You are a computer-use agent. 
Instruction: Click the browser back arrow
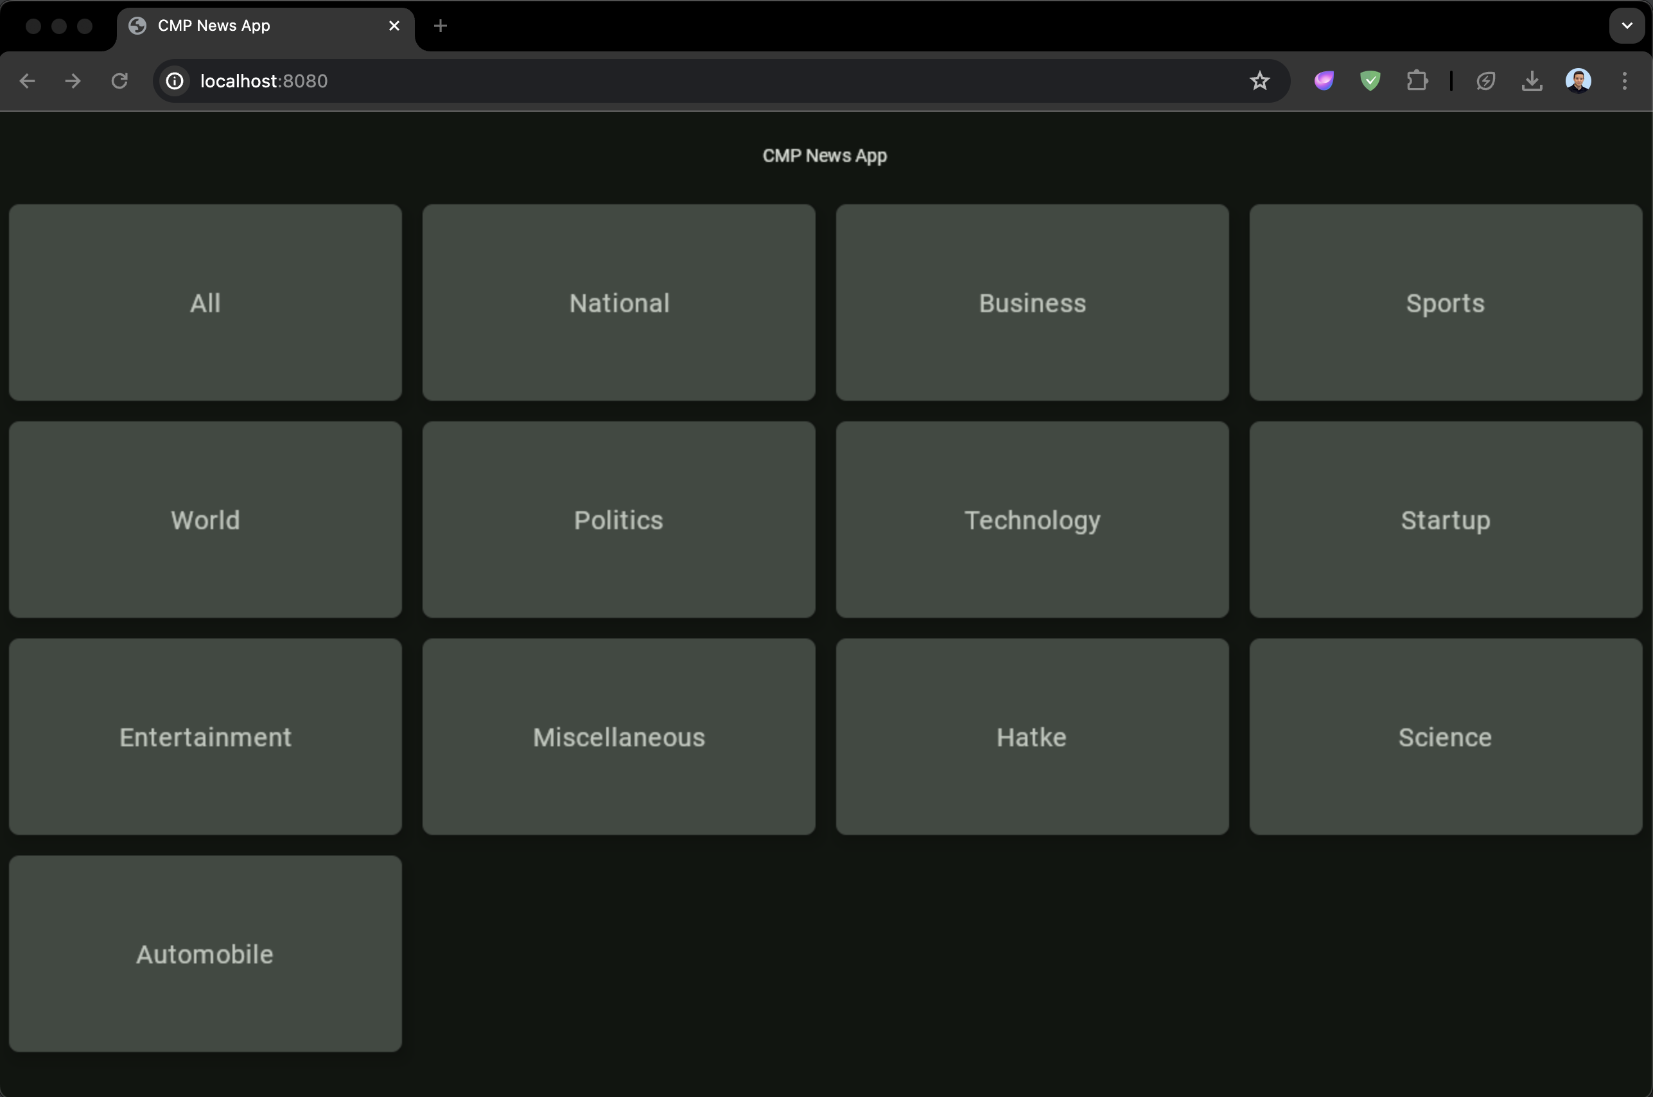(x=27, y=81)
